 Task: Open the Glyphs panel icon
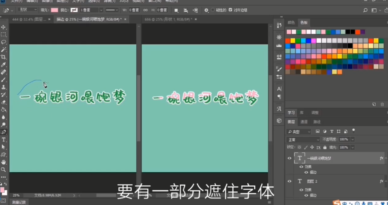pyautogui.click(x=279, y=109)
